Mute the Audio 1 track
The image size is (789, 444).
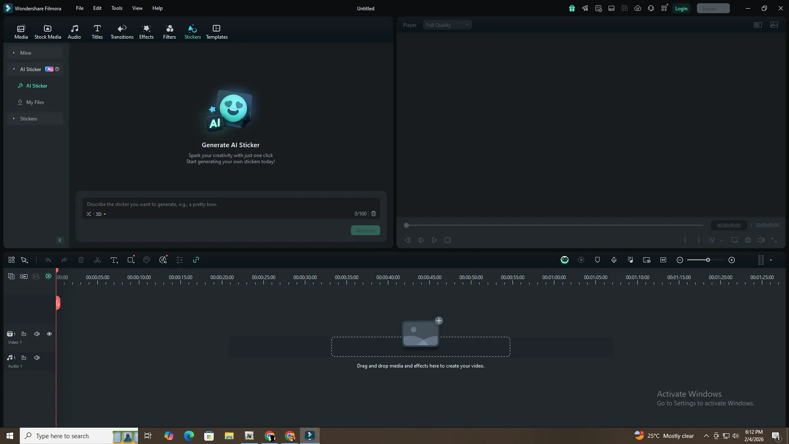pos(37,358)
